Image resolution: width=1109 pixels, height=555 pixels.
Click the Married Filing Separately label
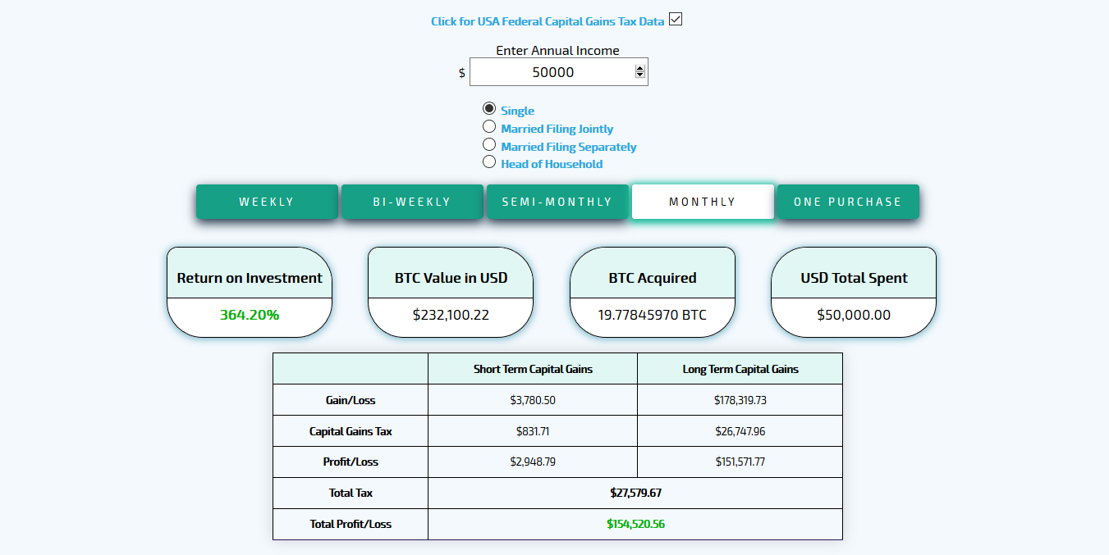[x=569, y=147]
